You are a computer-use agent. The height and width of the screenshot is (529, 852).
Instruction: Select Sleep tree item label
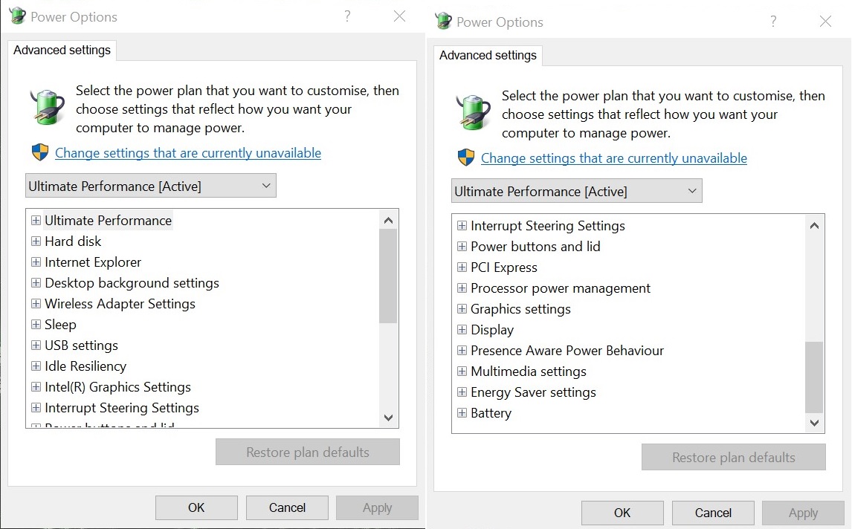60,325
